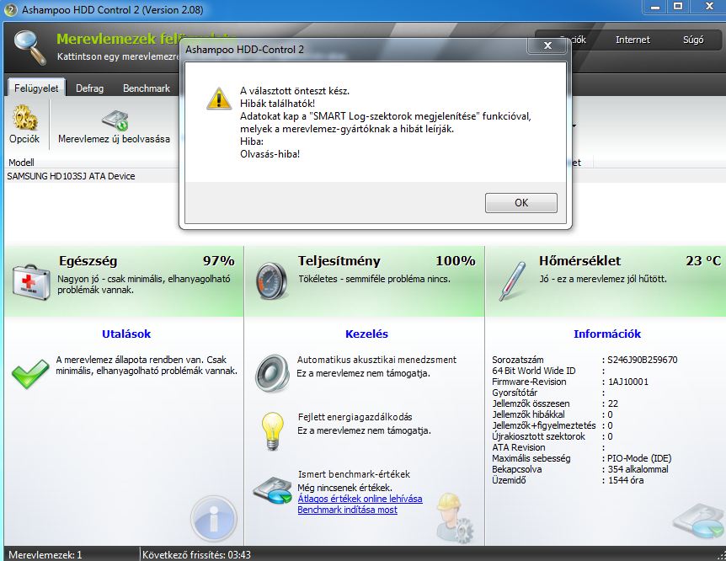Click the drive benchmark pie chart icon
Screen dimensions: 726x561
point(272,489)
